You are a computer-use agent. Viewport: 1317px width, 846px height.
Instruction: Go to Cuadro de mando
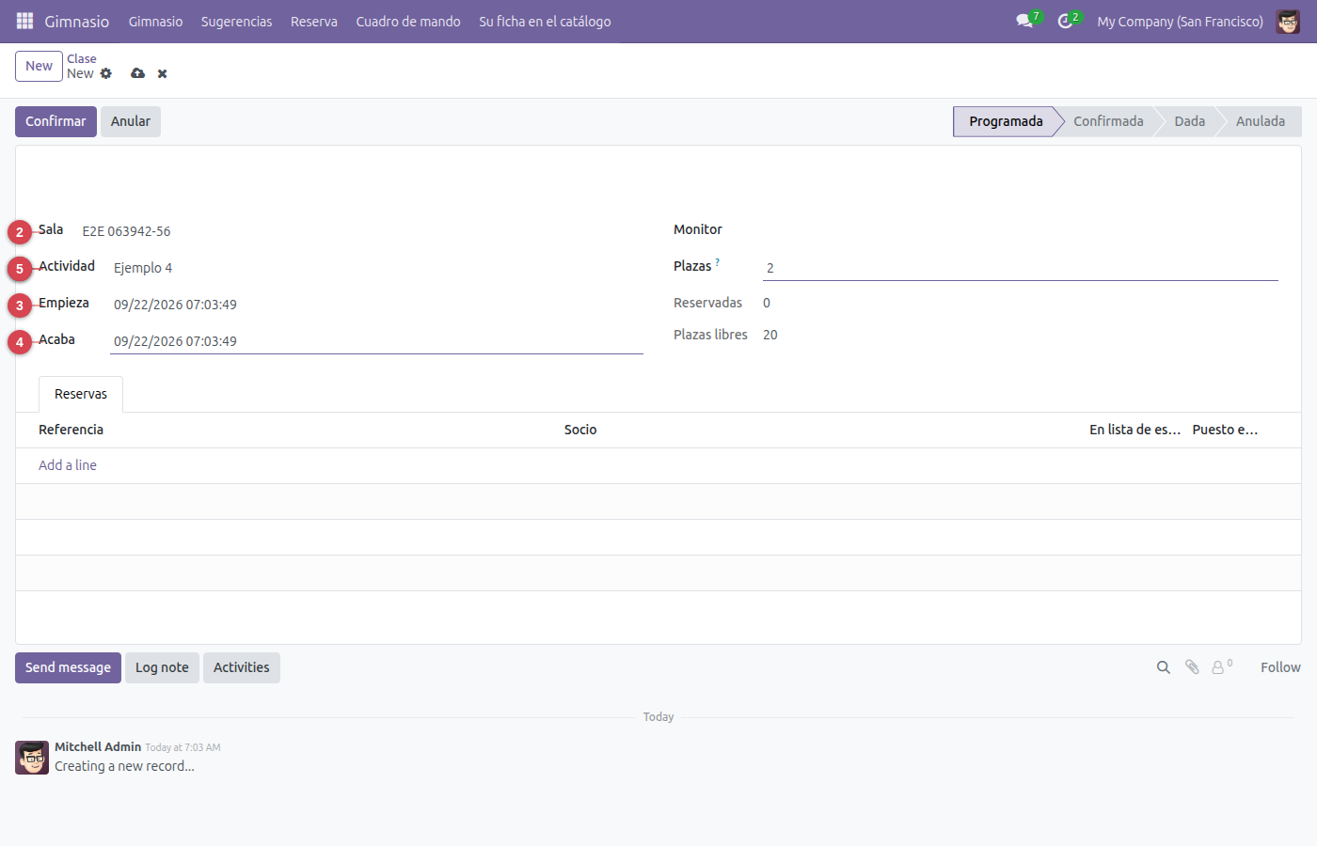coord(408,21)
